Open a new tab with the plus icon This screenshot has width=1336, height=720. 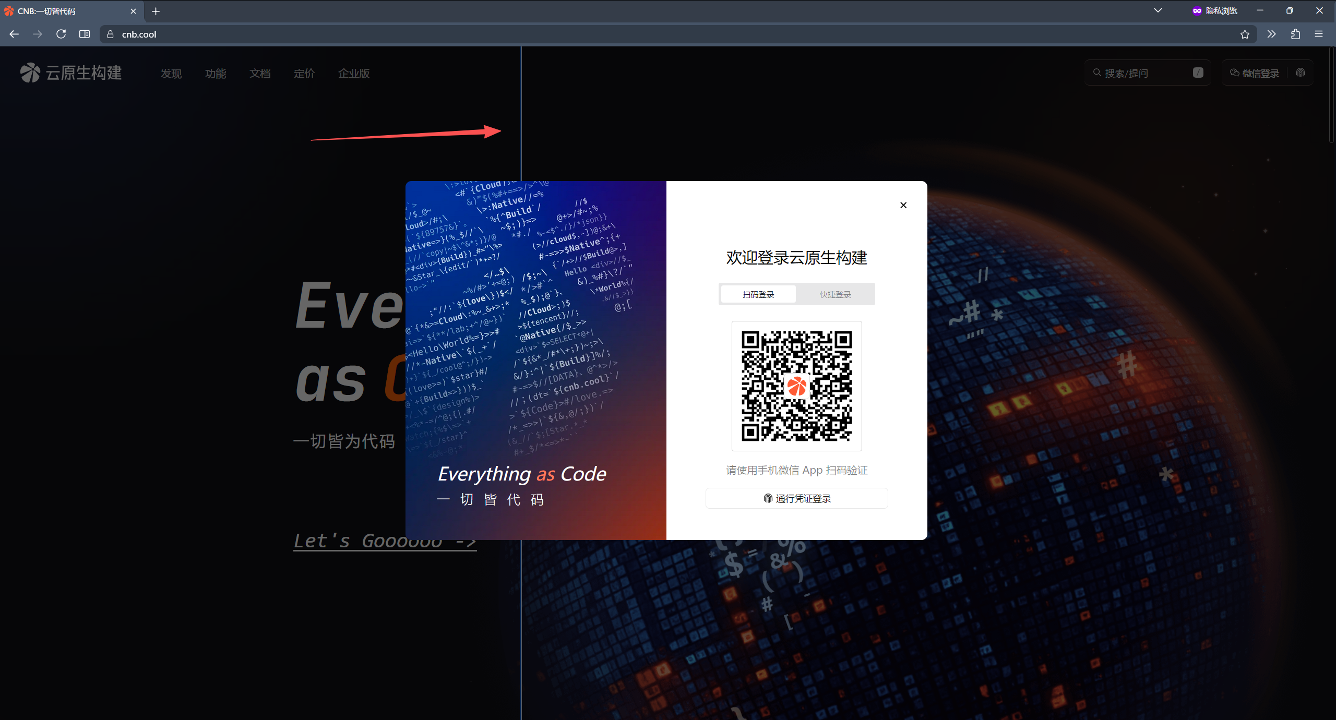[156, 11]
